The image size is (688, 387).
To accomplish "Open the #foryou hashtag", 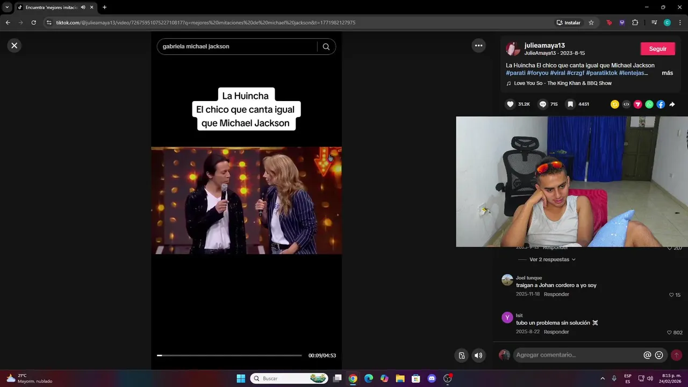I will click(x=537, y=73).
